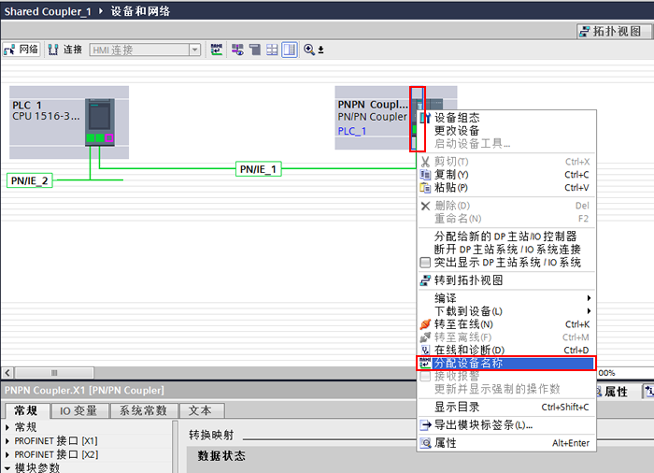Expand PROFINET 接口 [X1] tree node

7,441
